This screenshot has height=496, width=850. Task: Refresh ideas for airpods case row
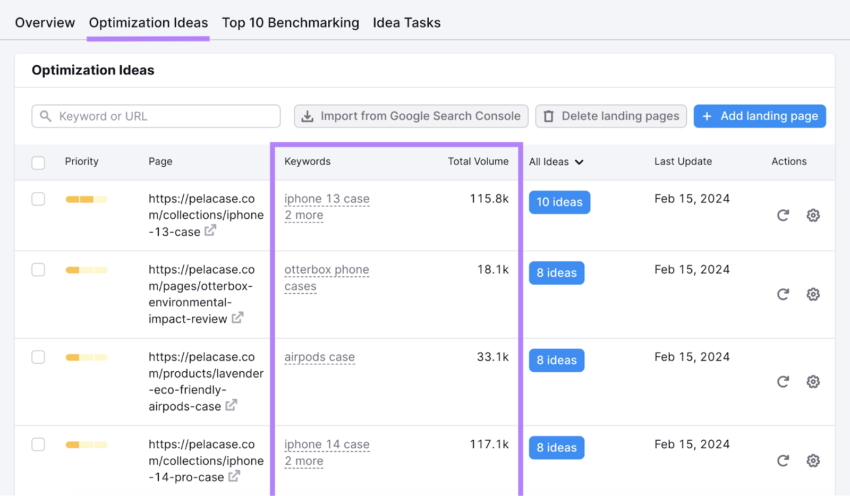pos(783,382)
